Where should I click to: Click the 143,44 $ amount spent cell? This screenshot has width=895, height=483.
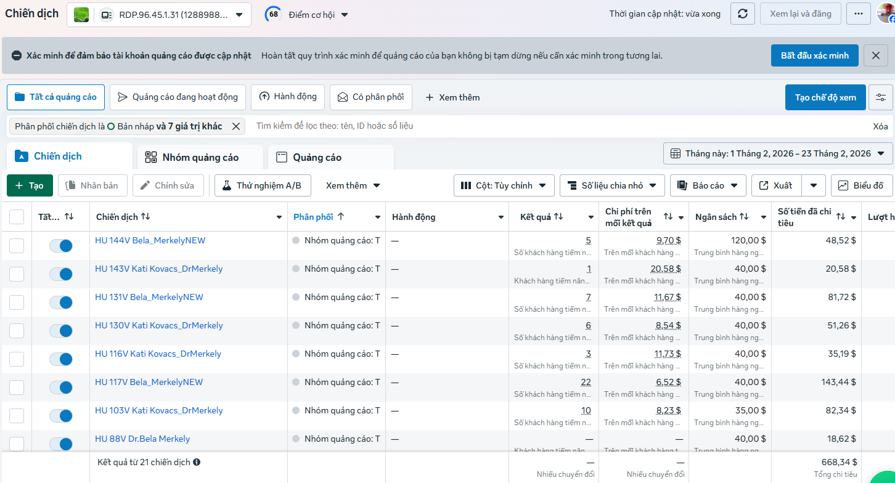click(838, 382)
